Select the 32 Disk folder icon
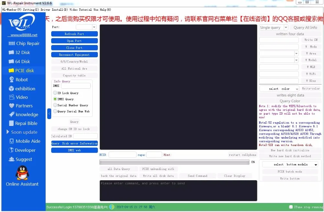Viewport: 324px width, 212px height. click(11, 52)
